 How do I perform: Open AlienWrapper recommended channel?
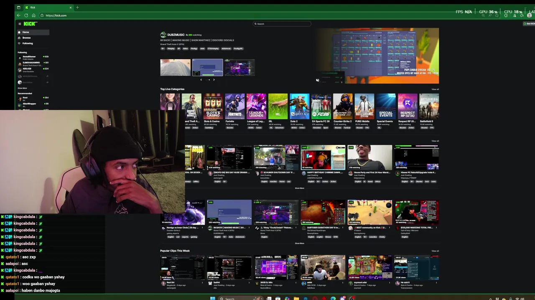(33, 104)
